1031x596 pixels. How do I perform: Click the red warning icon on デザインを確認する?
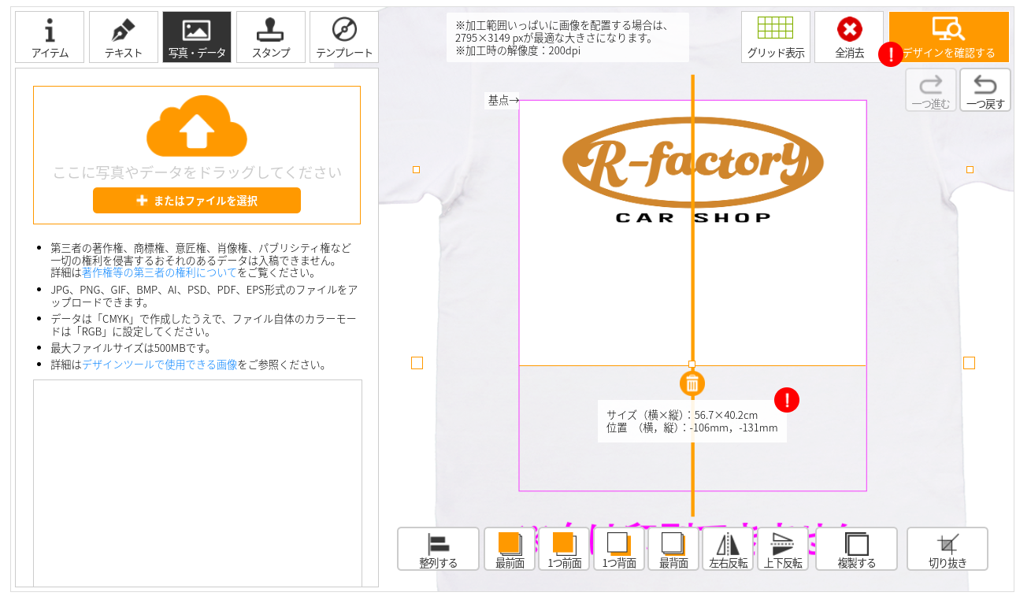(x=891, y=54)
